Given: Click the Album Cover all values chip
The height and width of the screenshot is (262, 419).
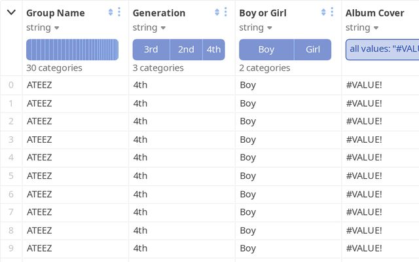Looking at the screenshot, I should (382, 49).
